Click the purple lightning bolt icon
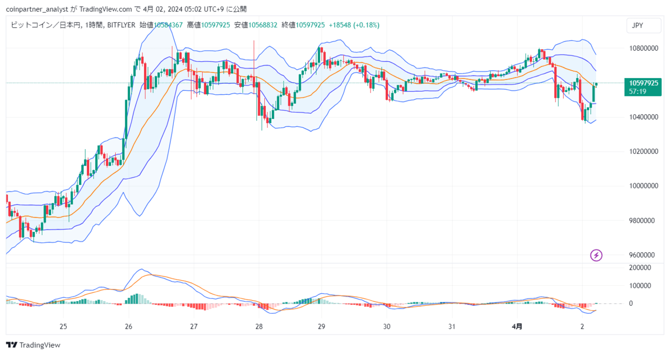 click(596, 256)
